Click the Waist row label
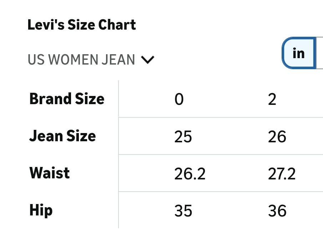 [50, 173]
